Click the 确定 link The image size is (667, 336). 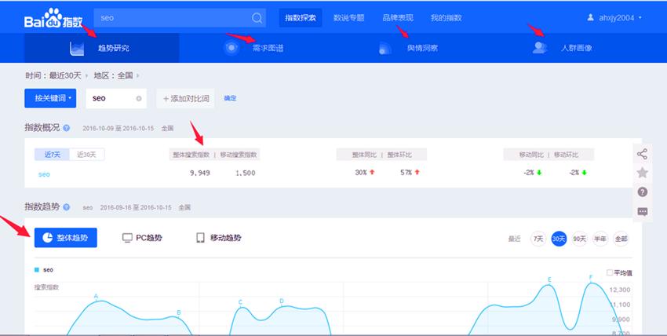pos(230,98)
